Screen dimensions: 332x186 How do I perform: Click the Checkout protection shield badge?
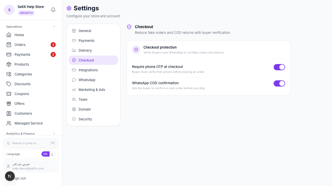136,50
